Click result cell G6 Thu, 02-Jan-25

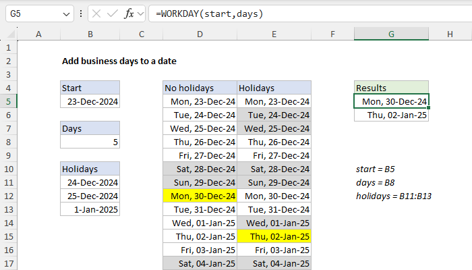391,115
